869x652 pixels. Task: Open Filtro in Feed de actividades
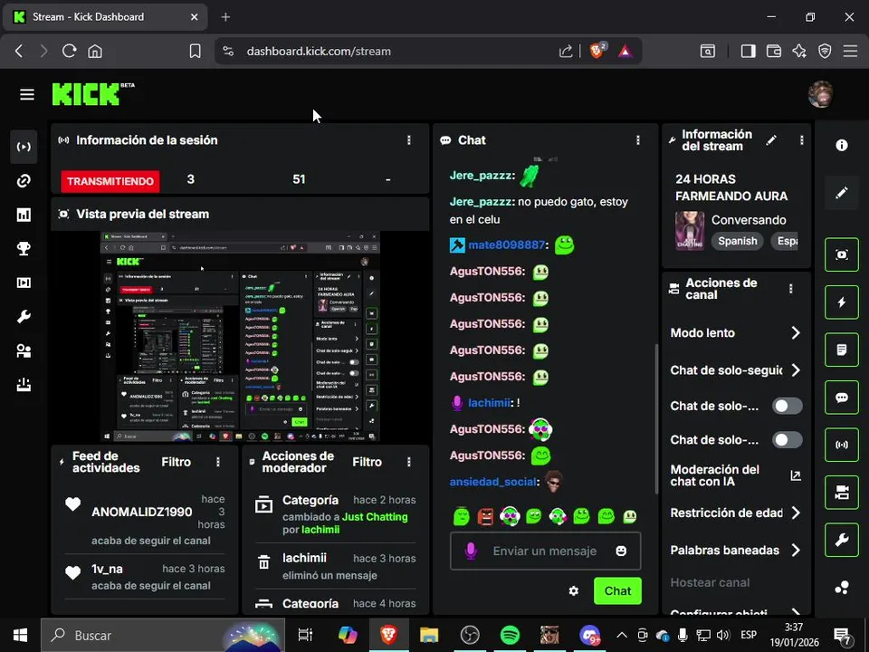176,462
